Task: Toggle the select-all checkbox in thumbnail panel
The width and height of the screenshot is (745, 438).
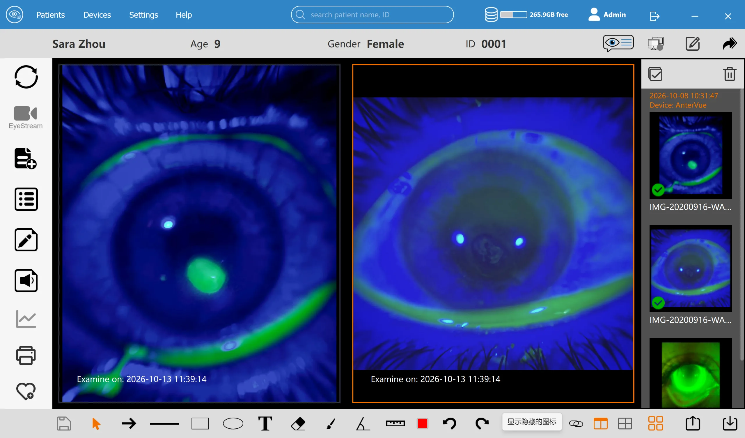Action: click(x=655, y=74)
